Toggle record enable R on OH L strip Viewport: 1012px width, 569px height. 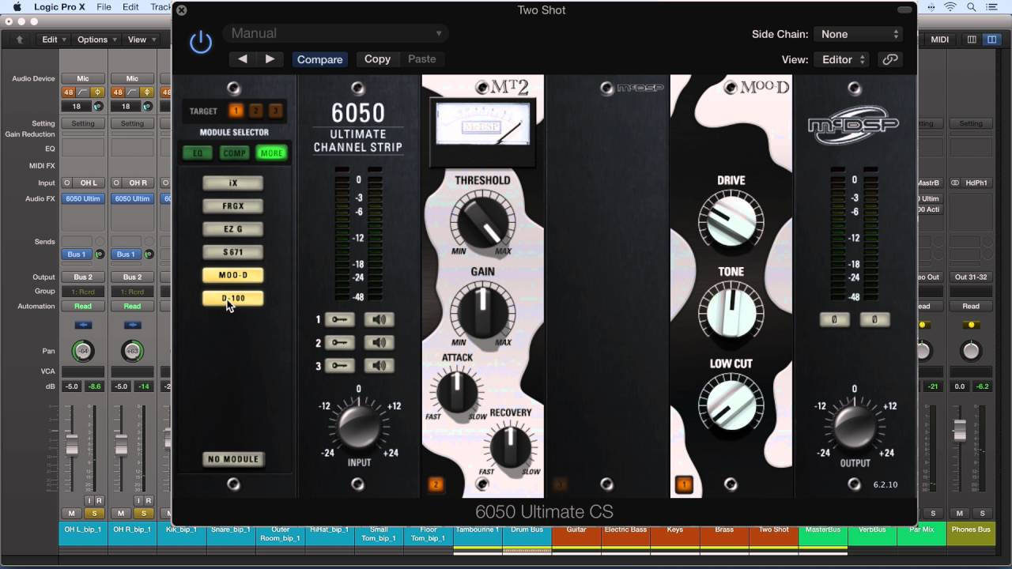click(x=100, y=501)
